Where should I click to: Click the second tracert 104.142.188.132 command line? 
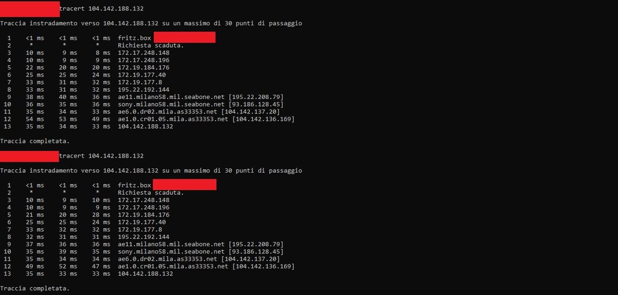[x=102, y=156]
